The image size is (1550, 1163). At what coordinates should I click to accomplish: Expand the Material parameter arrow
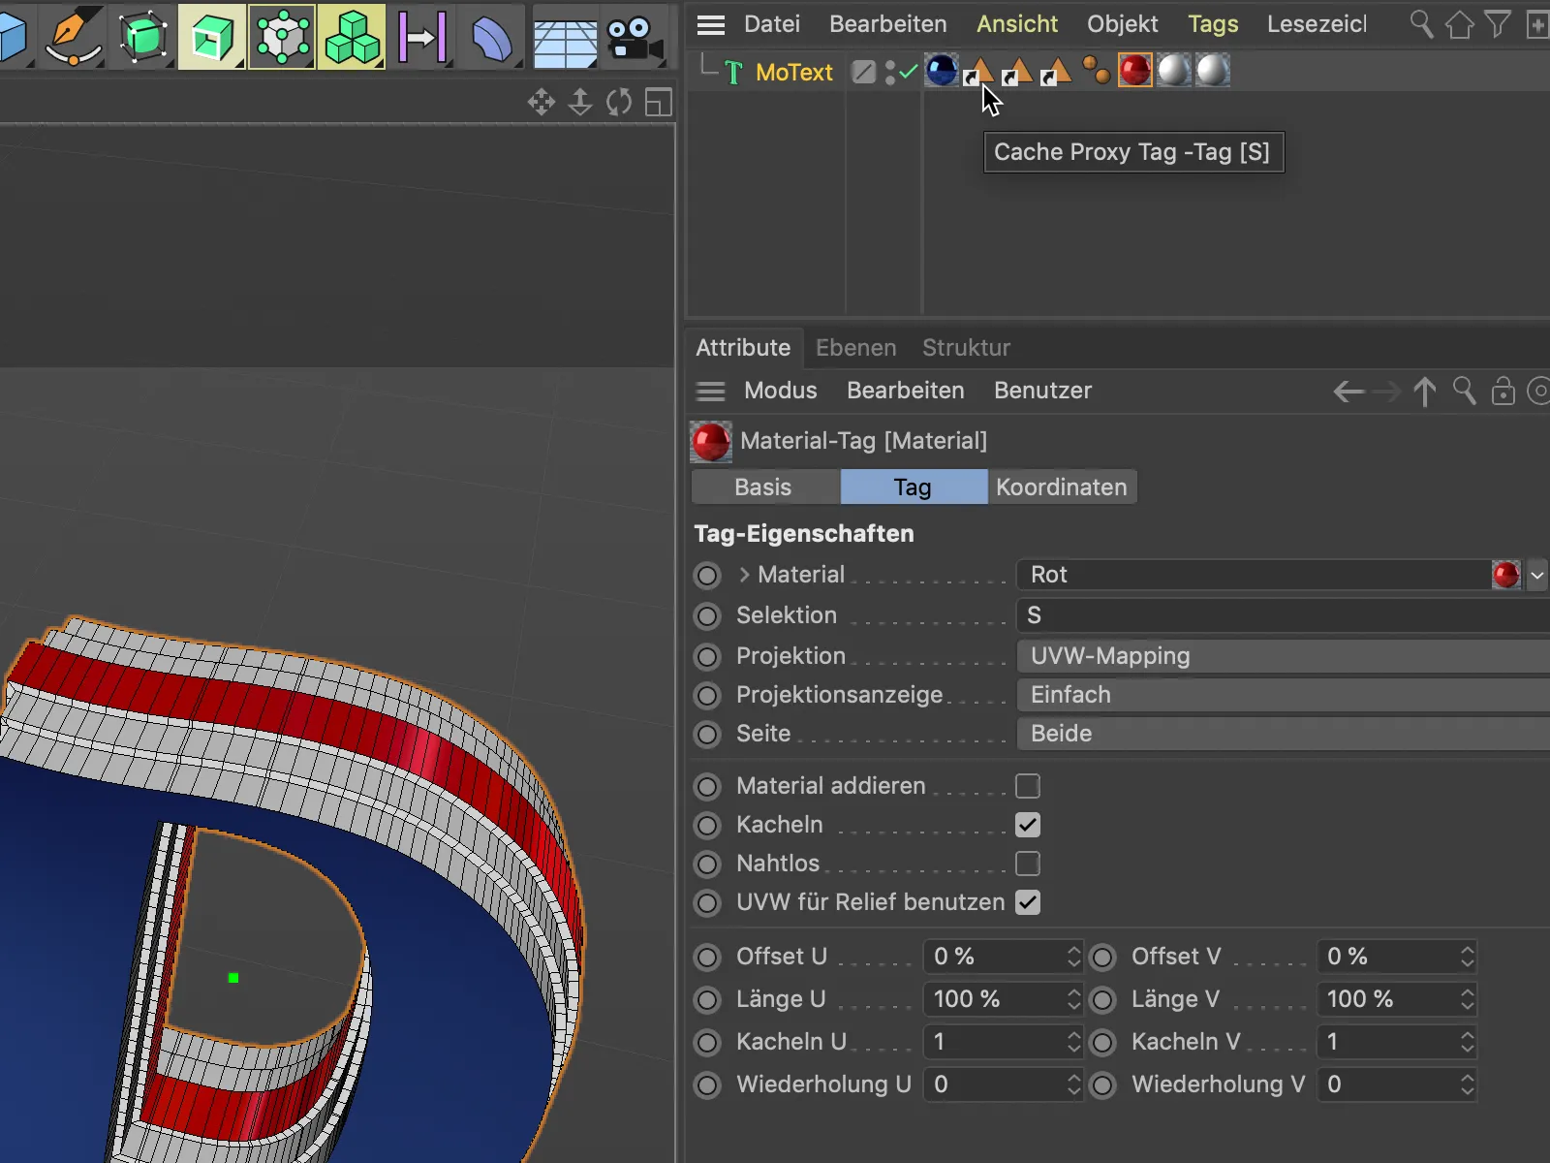tap(744, 575)
